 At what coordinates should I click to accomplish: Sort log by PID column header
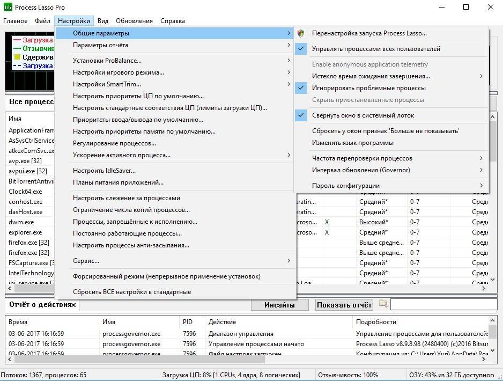coord(192,322)
